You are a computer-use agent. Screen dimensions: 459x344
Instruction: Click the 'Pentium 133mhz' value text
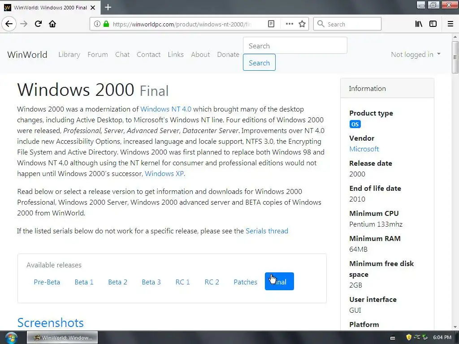376,224
